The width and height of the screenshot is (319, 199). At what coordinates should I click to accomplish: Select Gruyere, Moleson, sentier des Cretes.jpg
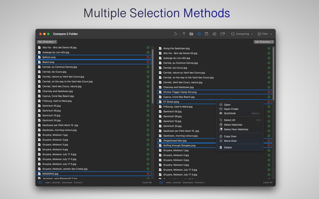(x=94, y=169)
